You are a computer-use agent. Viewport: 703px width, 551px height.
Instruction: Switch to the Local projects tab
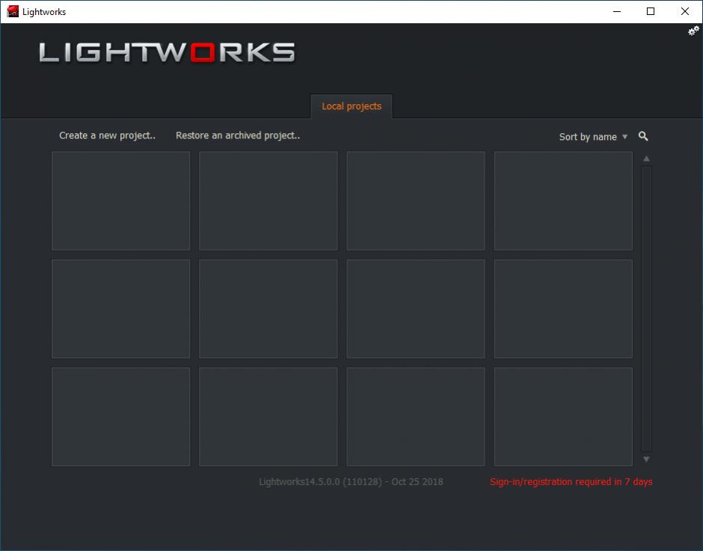tap(351, 106)
